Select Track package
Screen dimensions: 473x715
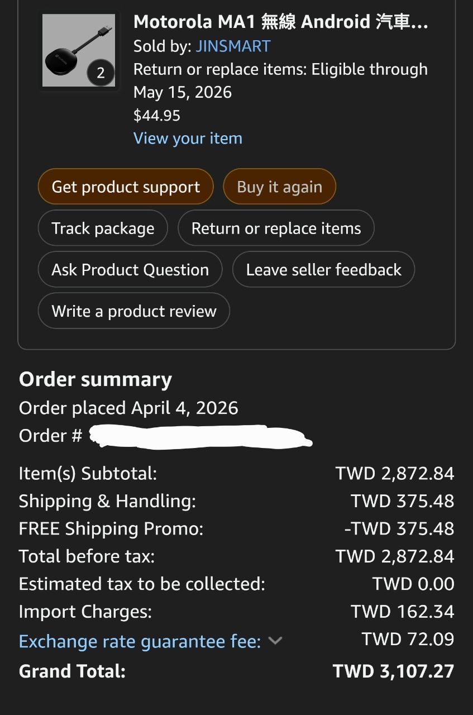pos(103,228)
